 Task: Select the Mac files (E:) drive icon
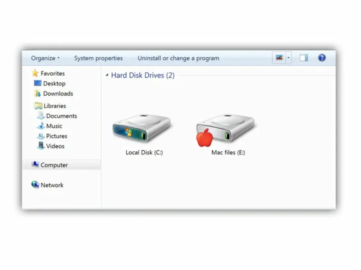click(226, 130)
